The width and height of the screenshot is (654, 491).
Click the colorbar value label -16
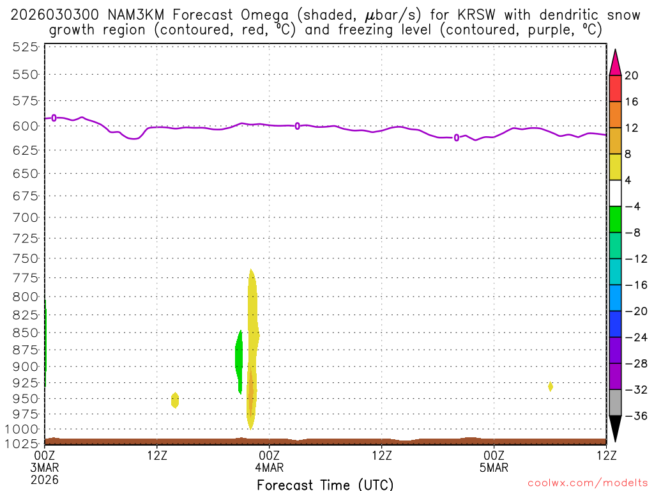[636, 285]
